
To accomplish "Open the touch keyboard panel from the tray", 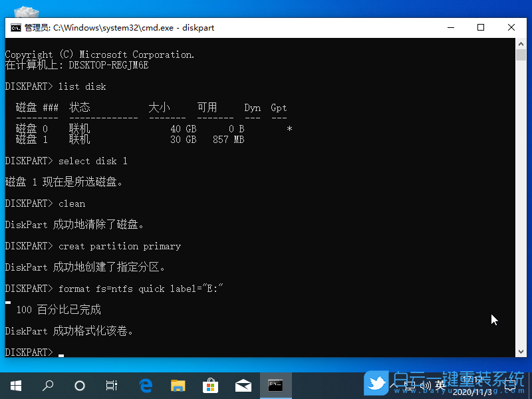I will (410, 386).
